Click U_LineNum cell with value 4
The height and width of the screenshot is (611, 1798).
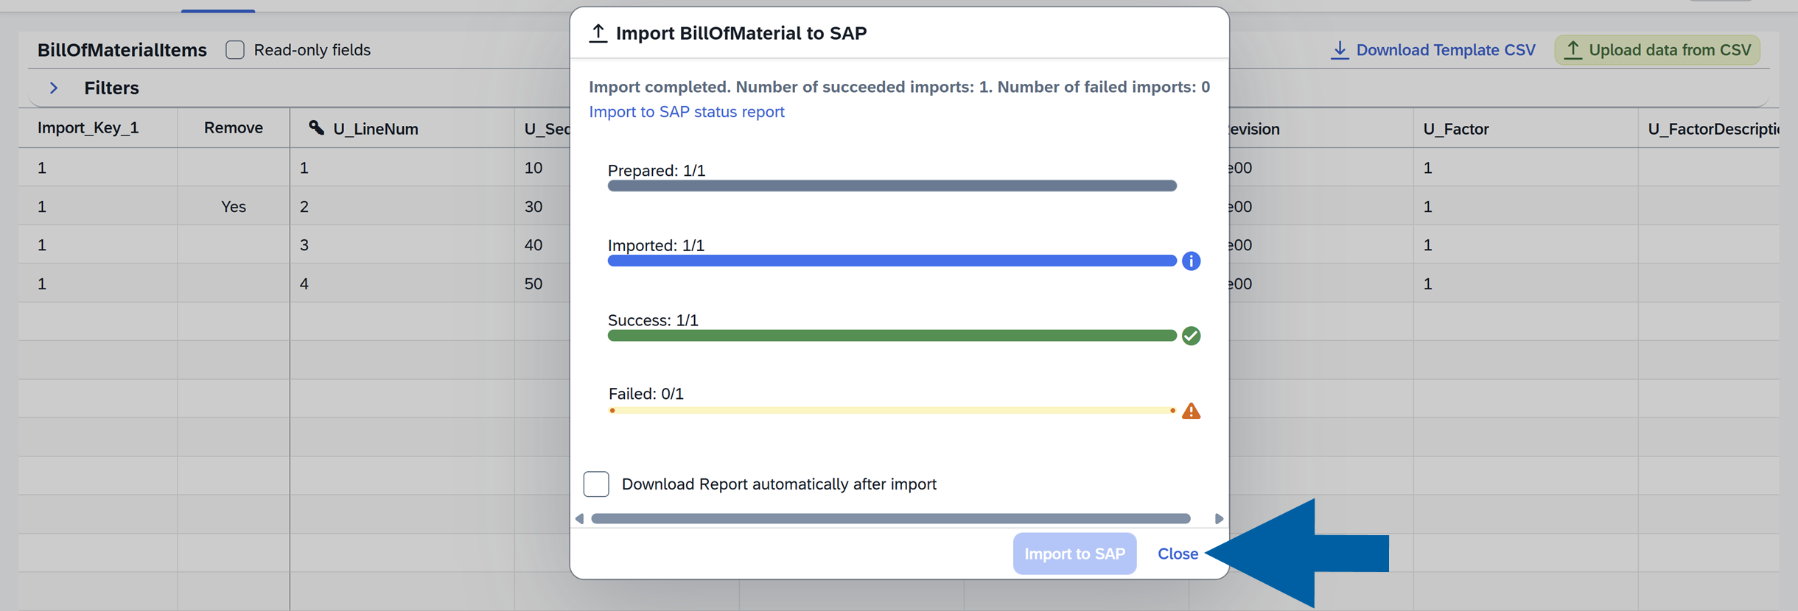point(402,283)
